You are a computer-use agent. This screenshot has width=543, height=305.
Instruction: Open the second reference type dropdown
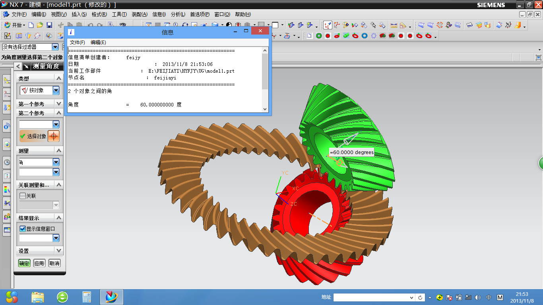pyautogui.click(x=56, y=124)
